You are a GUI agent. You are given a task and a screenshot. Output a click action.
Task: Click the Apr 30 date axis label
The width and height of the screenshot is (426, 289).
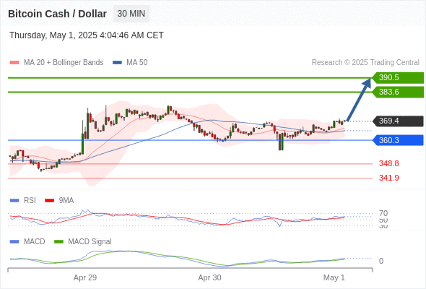(209, 277)
